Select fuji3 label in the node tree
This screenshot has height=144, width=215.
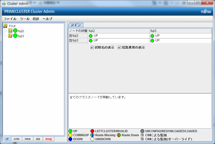coord(21,36)
